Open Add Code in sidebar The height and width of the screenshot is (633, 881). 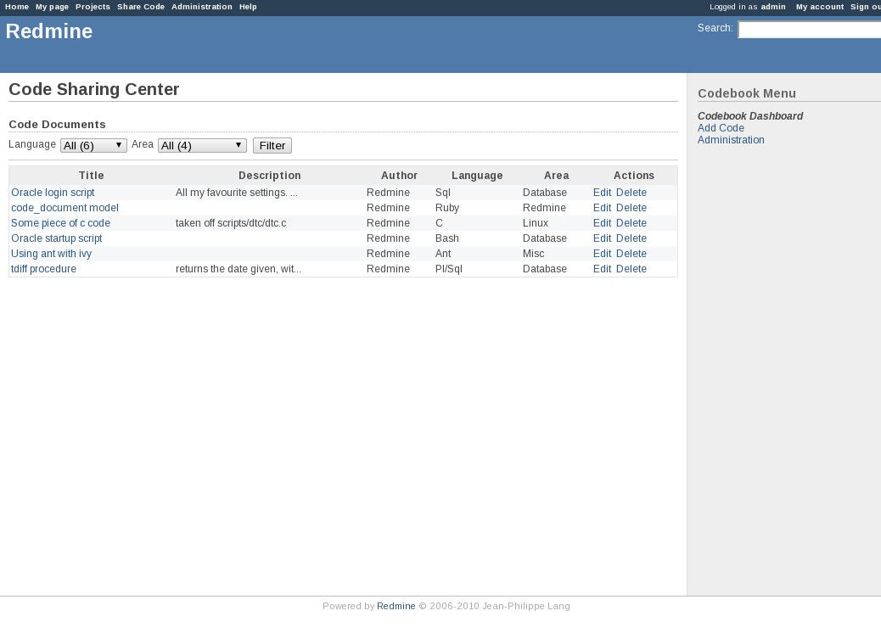(x=721, y=128)
